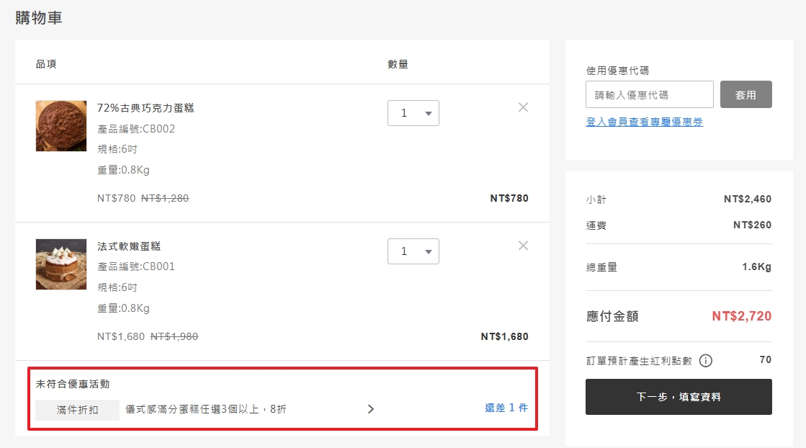
Task: Click the right chevron in the promotion row
Action: pos(371,409)
